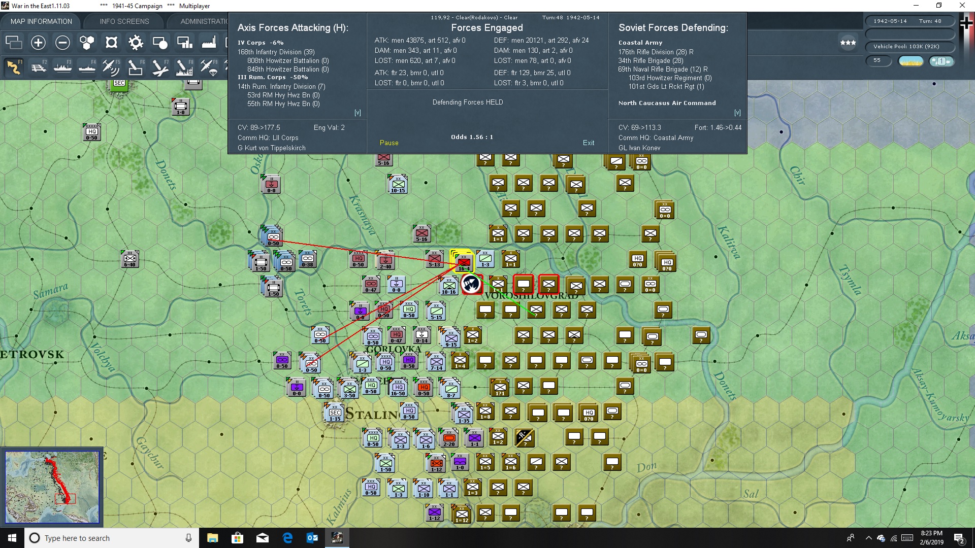
Task: Zoom in on the map
Action: point(38,43)
